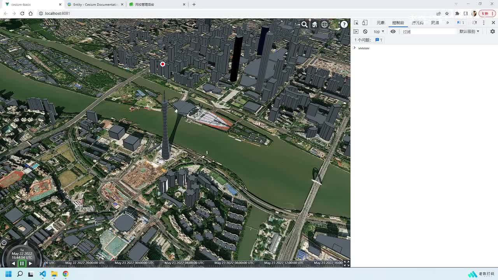The height and width of the screenshot is (280, 498).
Task: Switch to the 网络 DevTools panel
Action: click(435, 23)
